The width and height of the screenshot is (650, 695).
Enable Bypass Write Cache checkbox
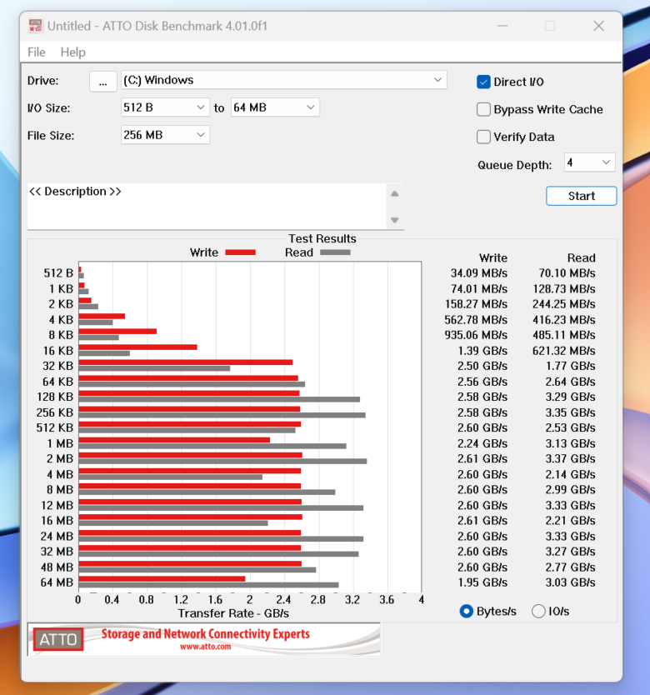point(483,109)
